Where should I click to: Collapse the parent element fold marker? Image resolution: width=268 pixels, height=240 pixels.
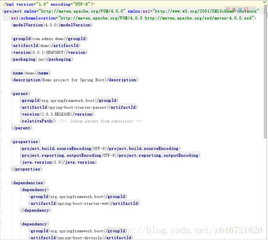point(0,94)
